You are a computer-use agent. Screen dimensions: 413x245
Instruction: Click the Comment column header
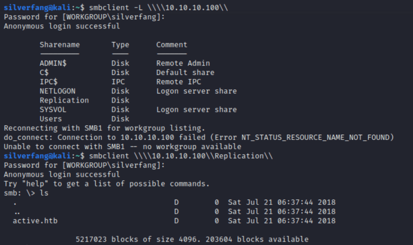point(172,45)
